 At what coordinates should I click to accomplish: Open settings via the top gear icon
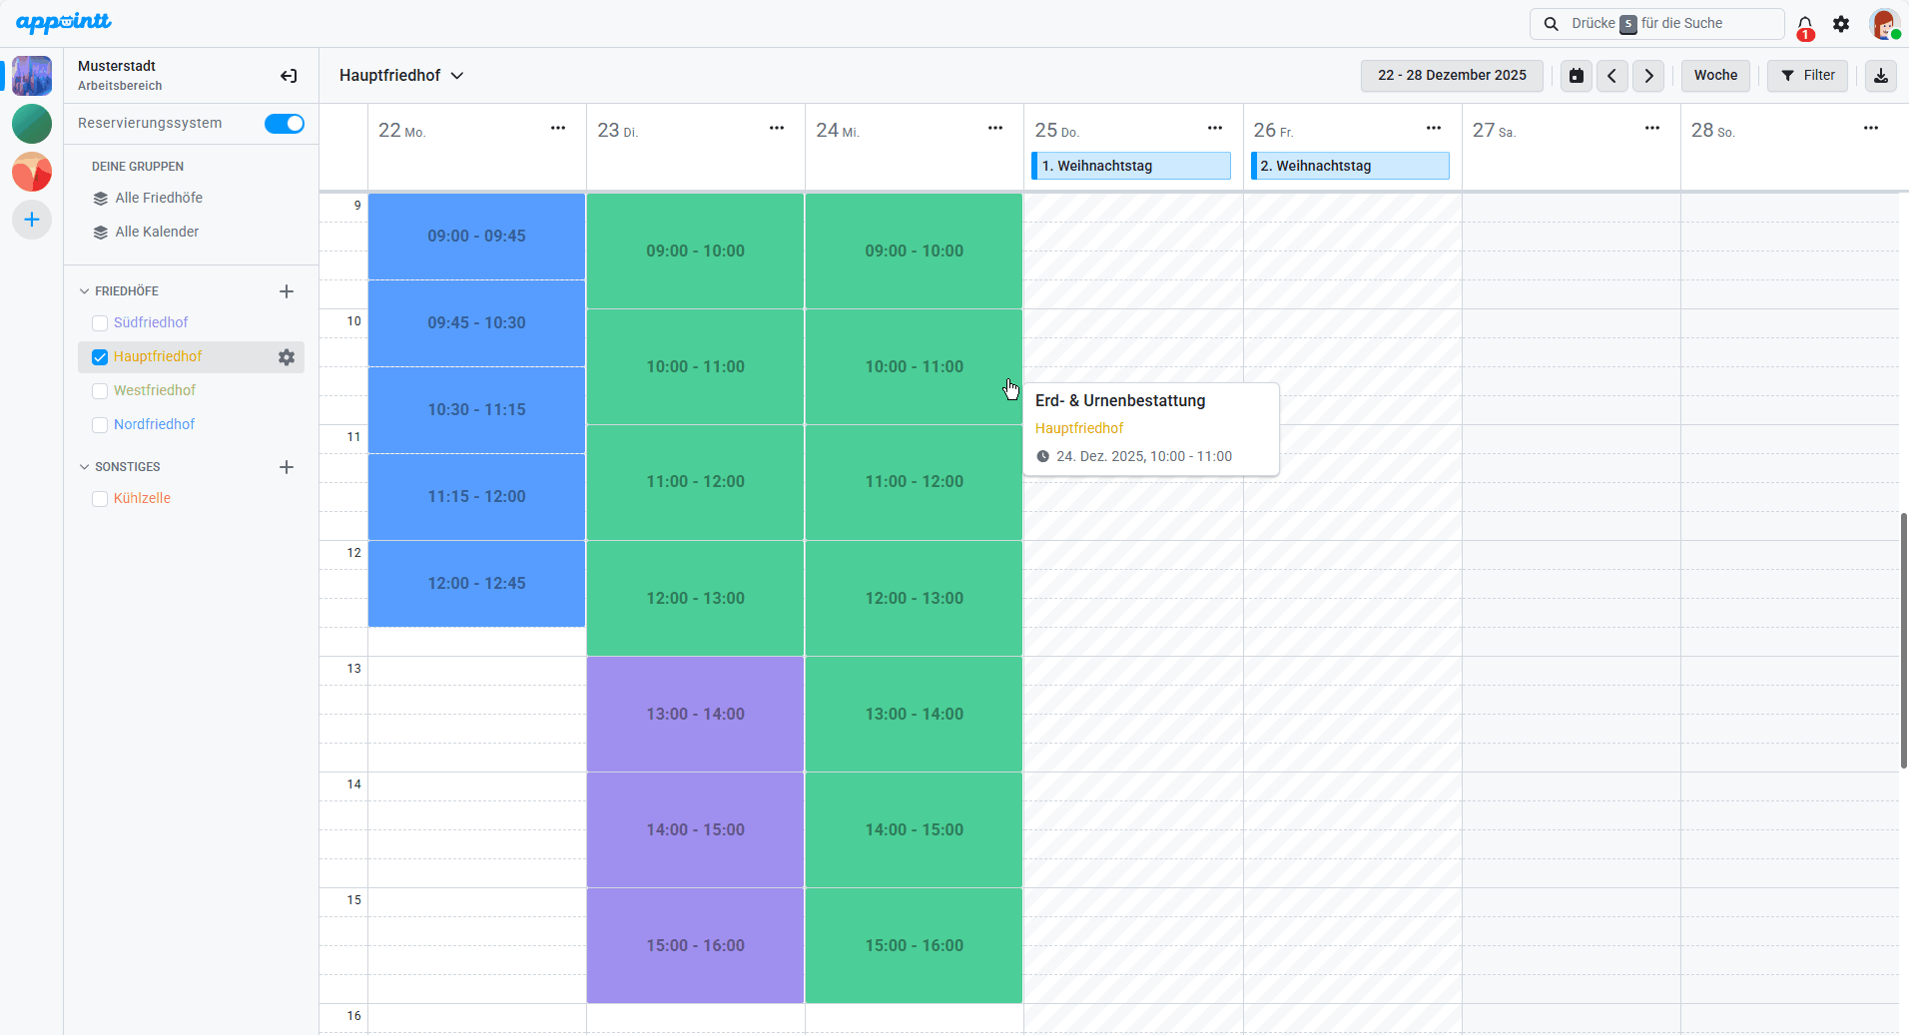1841,24
